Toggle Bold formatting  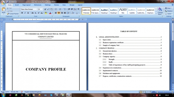[22, 13]
